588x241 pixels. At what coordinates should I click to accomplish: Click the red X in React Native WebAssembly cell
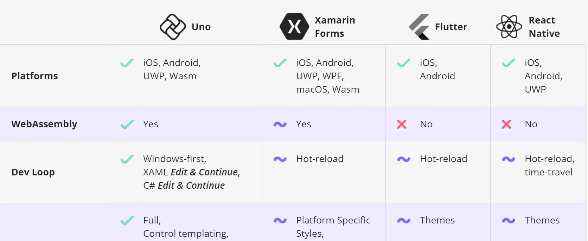(x=506, y=124)
